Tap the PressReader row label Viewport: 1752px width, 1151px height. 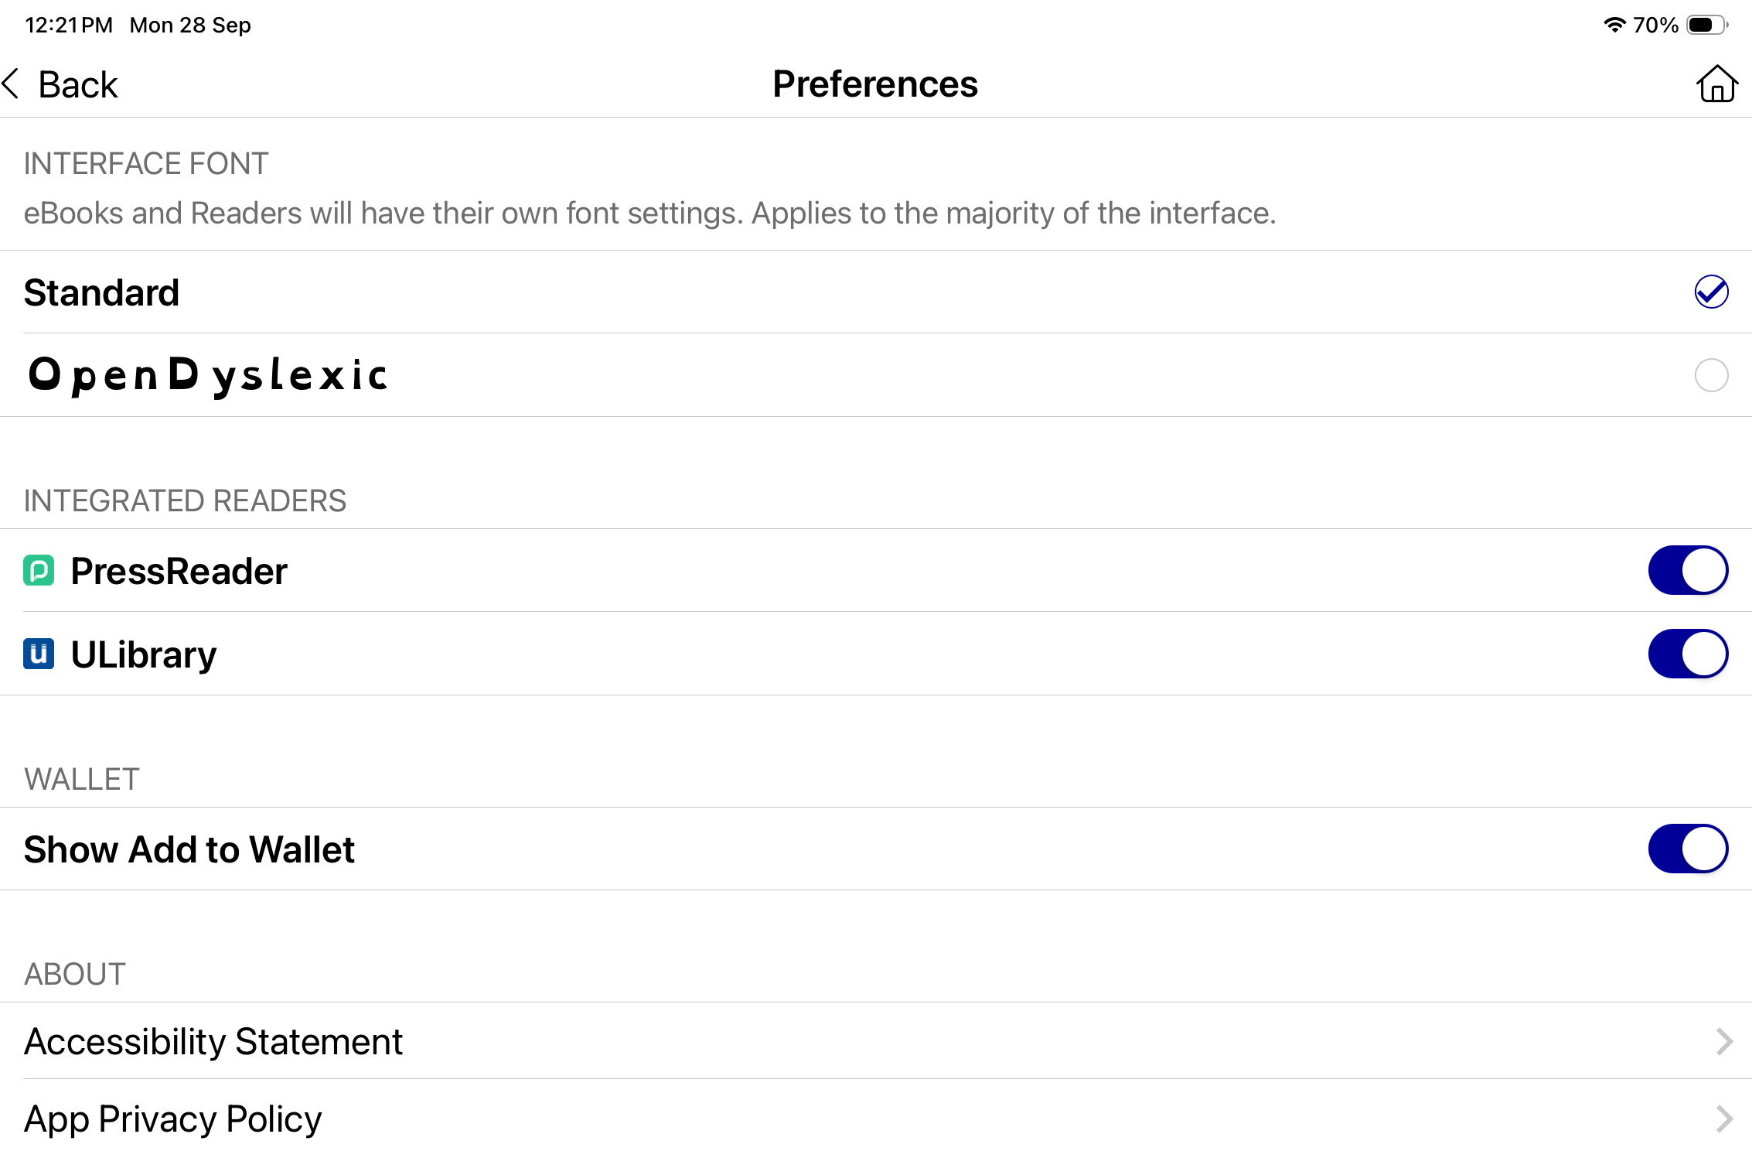pyautogui.click(x=179, y=571)
